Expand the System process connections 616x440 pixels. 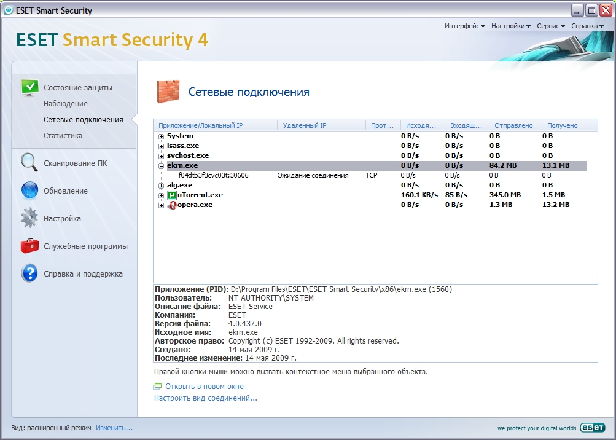pyautogui.click(x=162, y=136)
